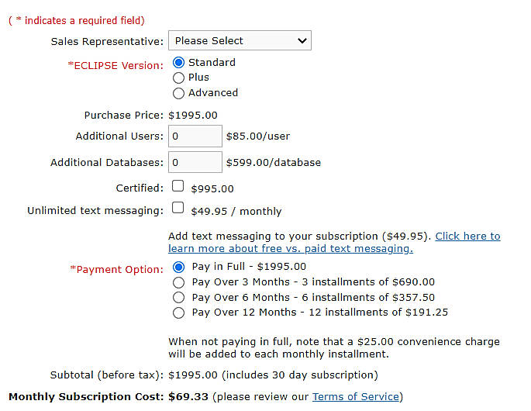Click the $599.00/database price text
Image resolution: width=531 pixels, height=411 pixels.
tap(274, 163)
